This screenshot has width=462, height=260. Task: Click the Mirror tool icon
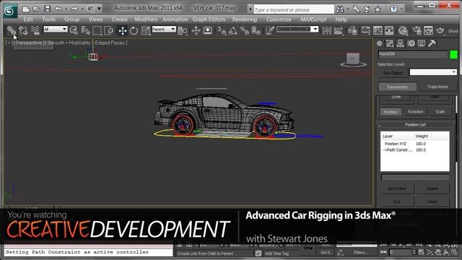pyautogui.click(x=327, y=30)
